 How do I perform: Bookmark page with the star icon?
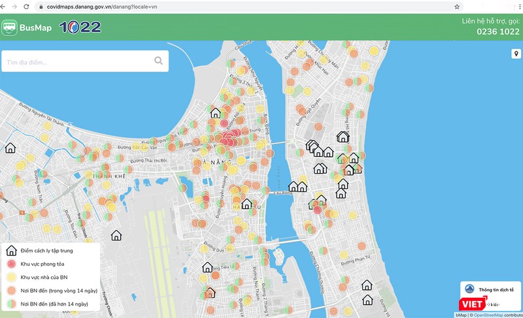coord(456,6)
